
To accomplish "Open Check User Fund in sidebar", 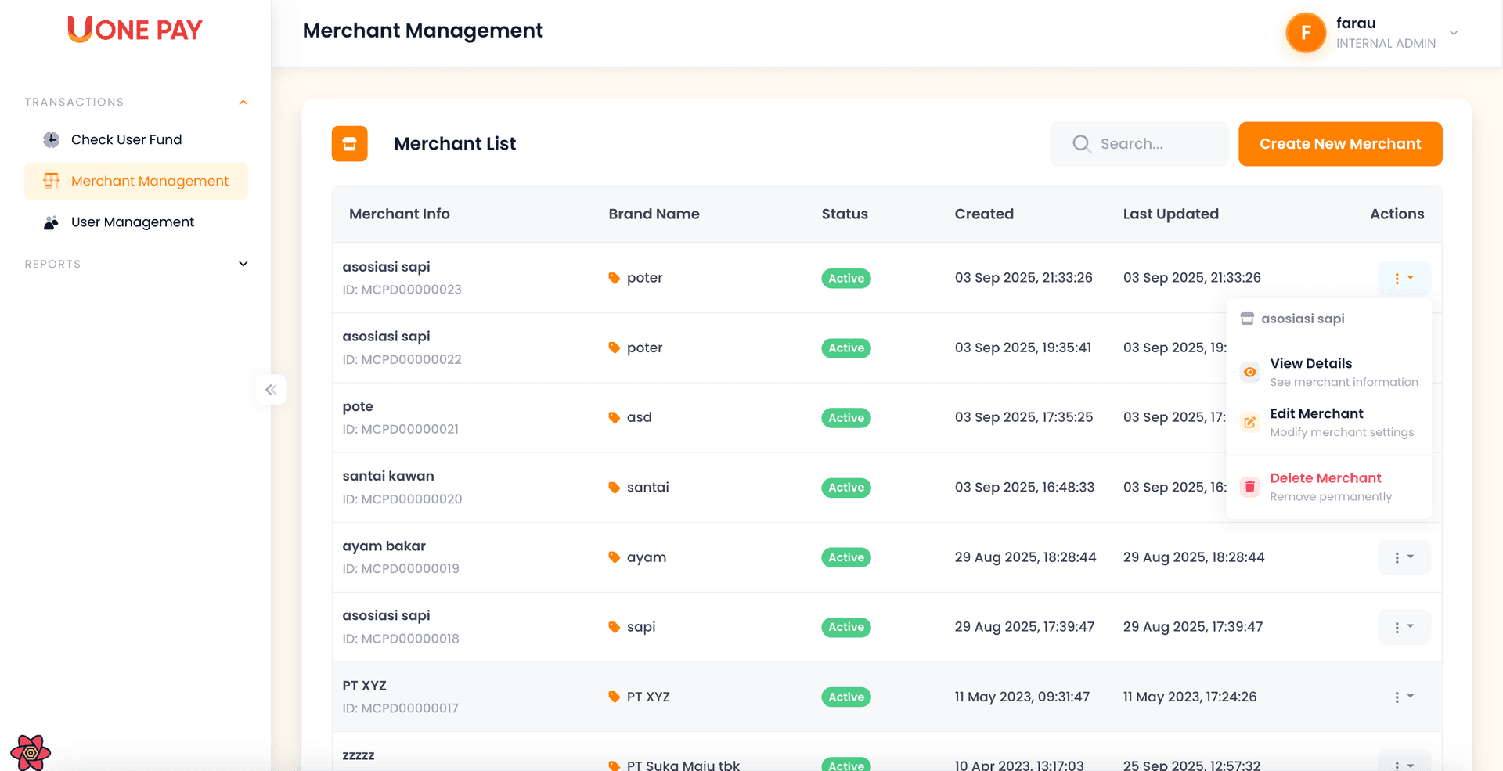I will [x=126, y=139].
